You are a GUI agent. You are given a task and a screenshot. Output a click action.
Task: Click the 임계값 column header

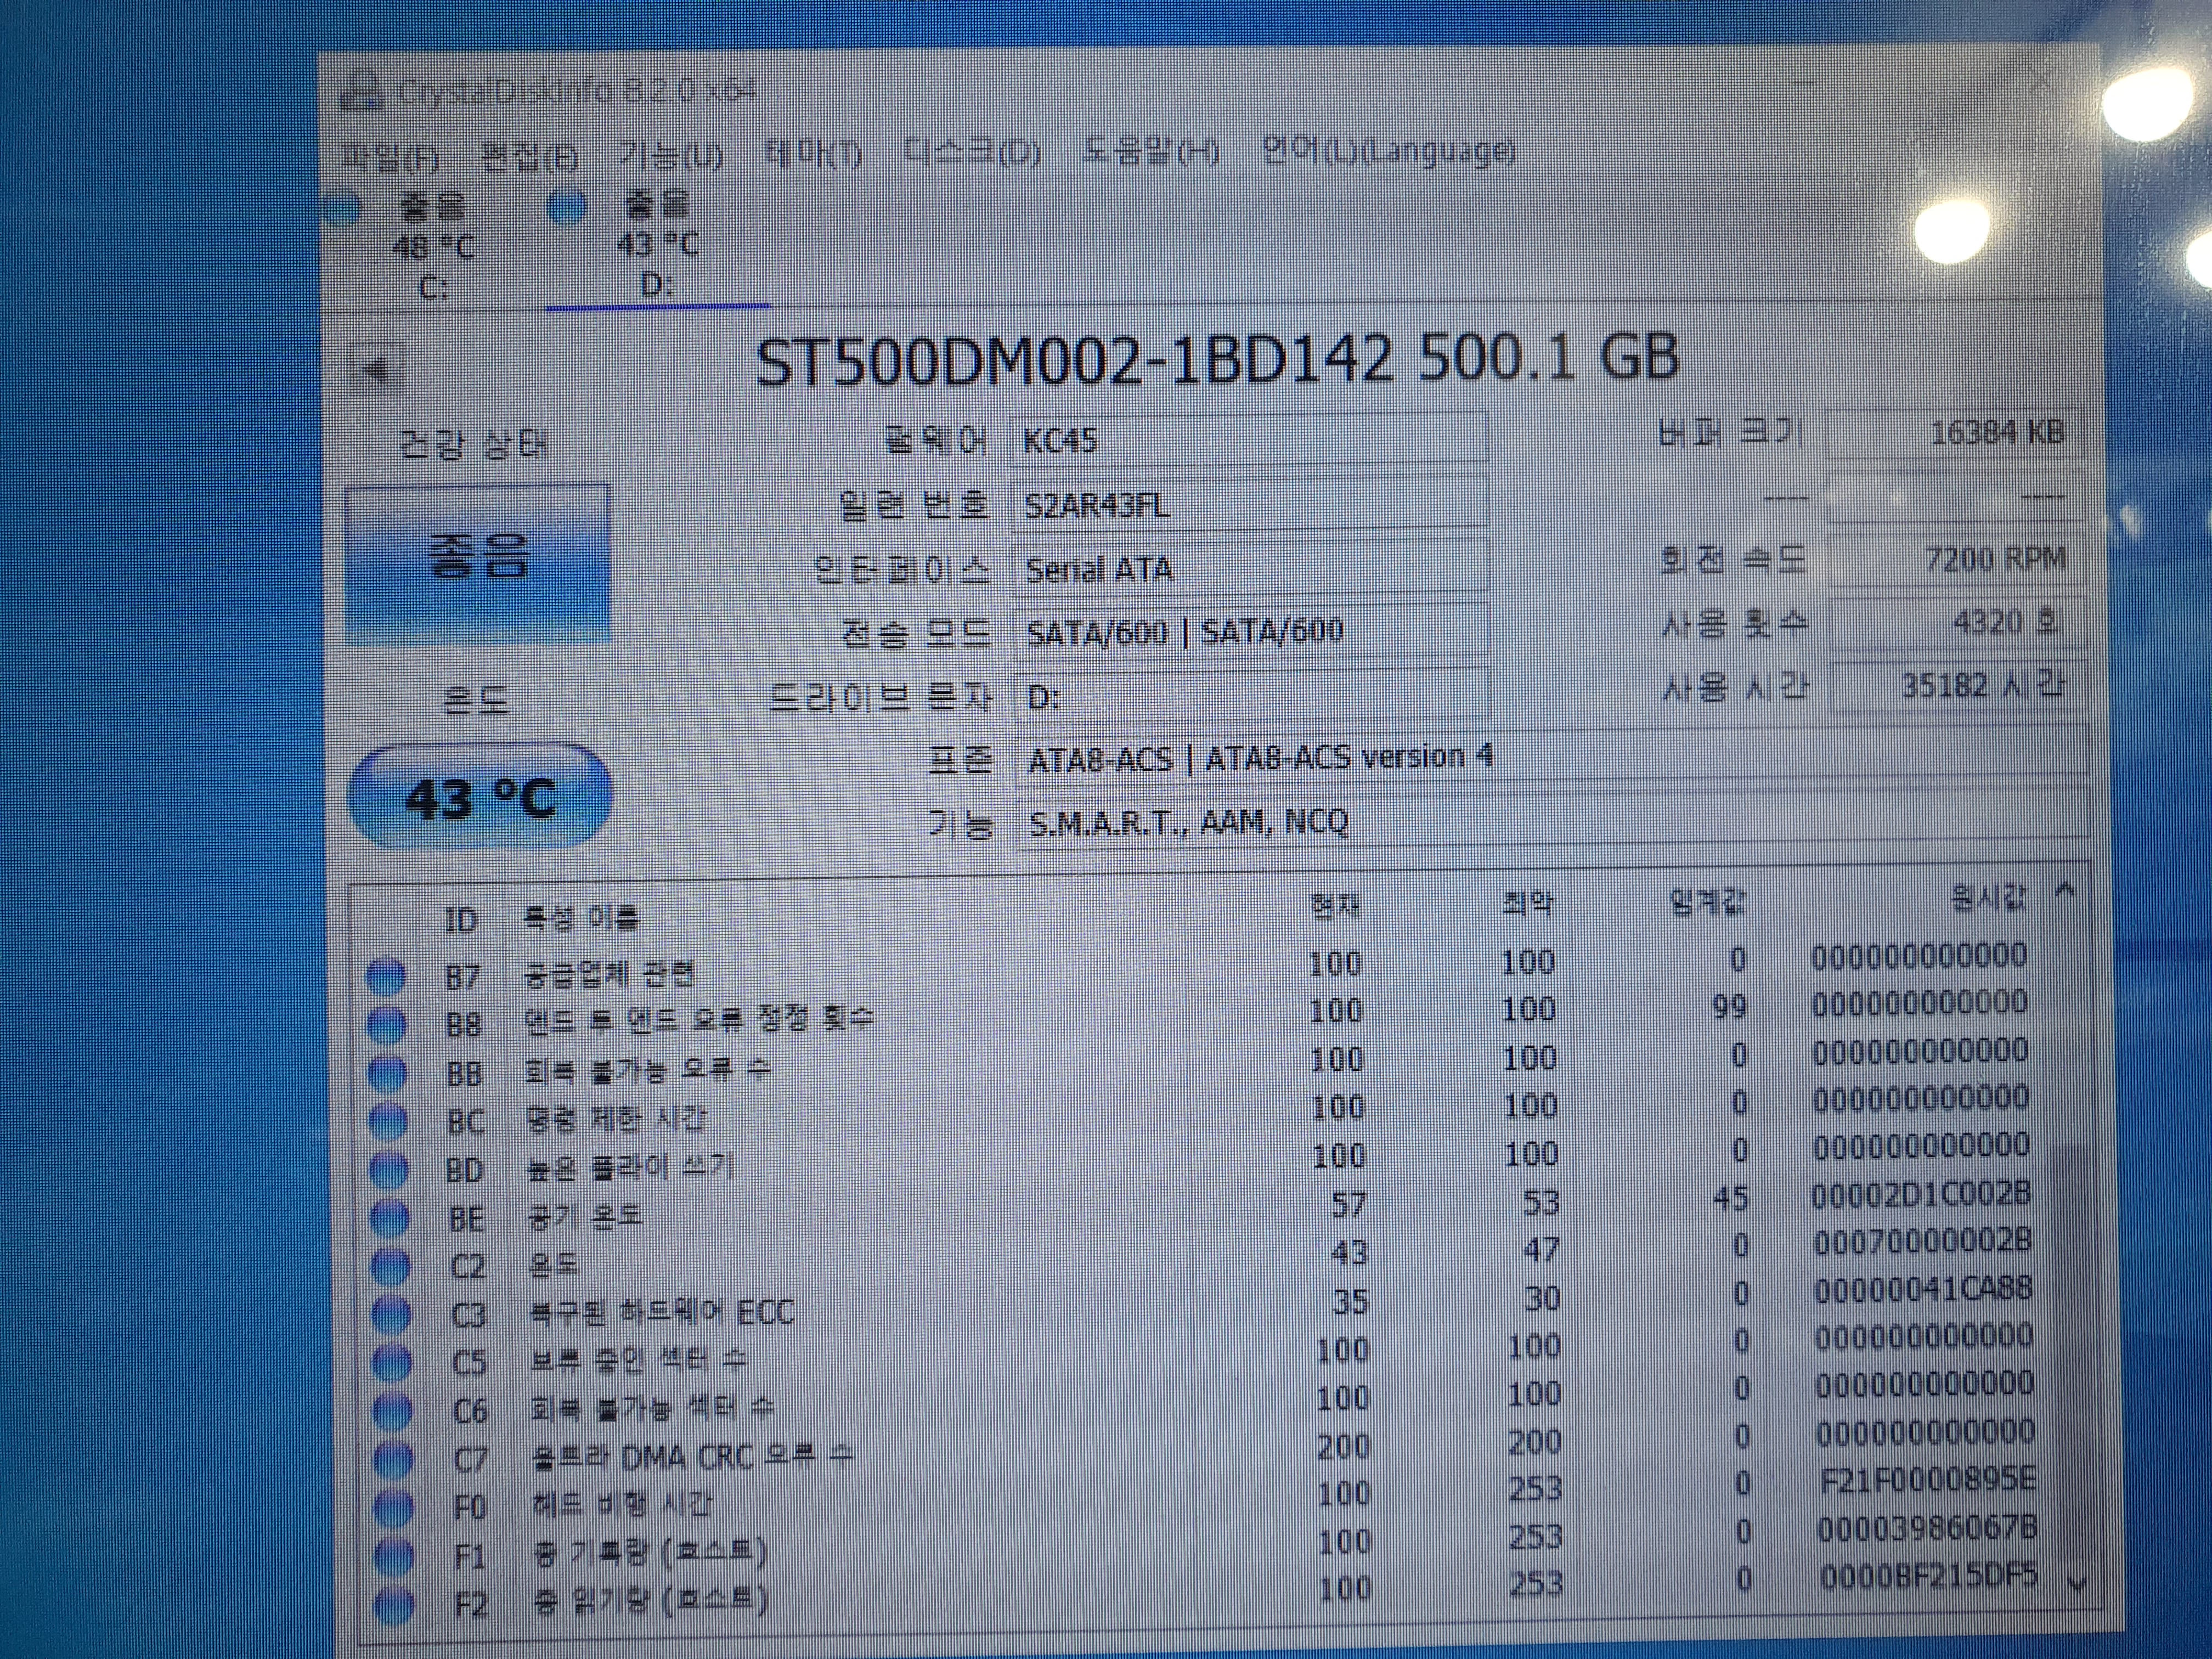1708,902
